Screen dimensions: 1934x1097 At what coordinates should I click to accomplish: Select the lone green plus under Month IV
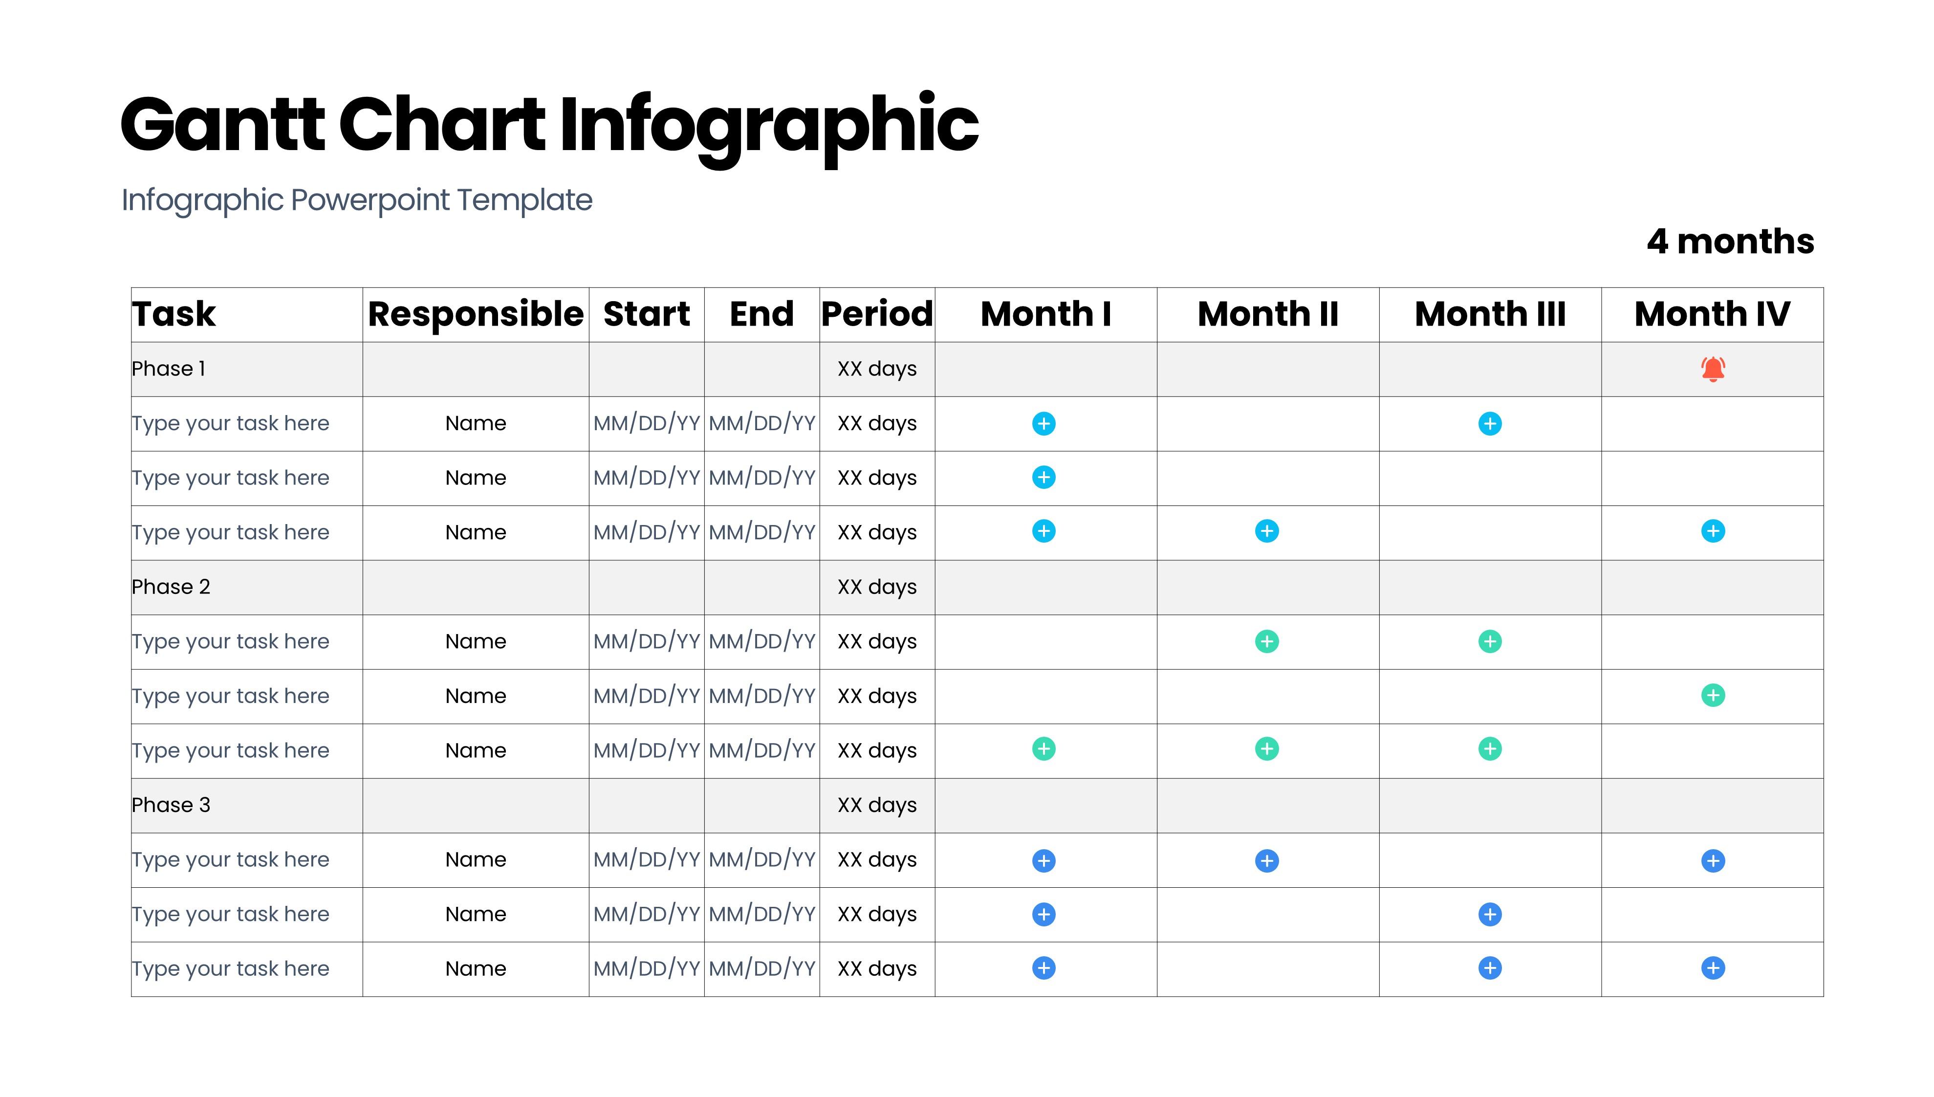tap(1713, 696)
